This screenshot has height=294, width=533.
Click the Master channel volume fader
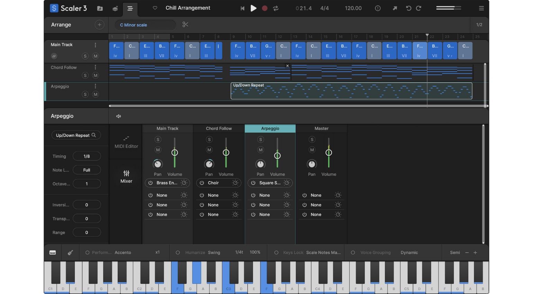click(328, 153)
